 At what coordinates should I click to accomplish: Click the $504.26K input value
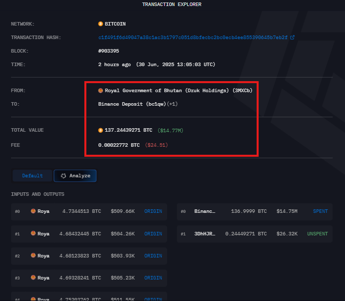coord(123,234)
